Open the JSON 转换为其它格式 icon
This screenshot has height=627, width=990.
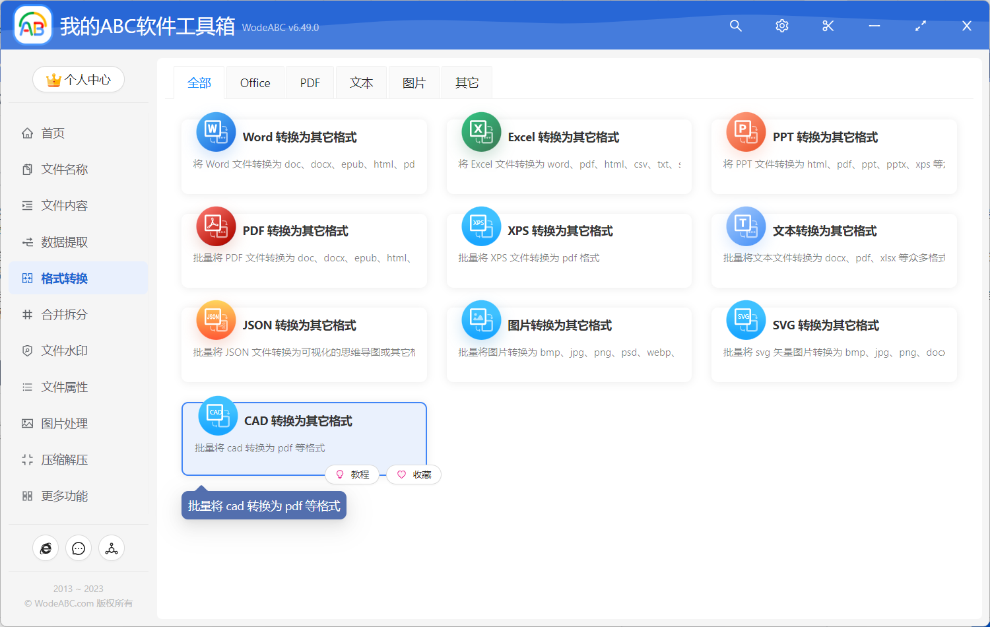click(216, 320)
